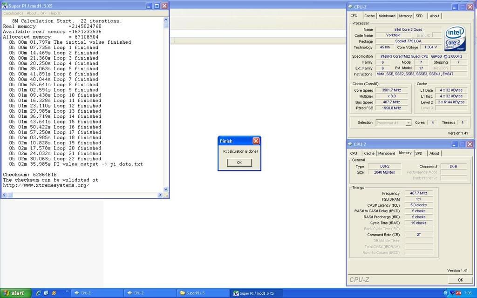This screenshot has height=298, width=477.
Task: Close the Finish dialog with its X
Action: pyautogui.click(x=256, y=141)
